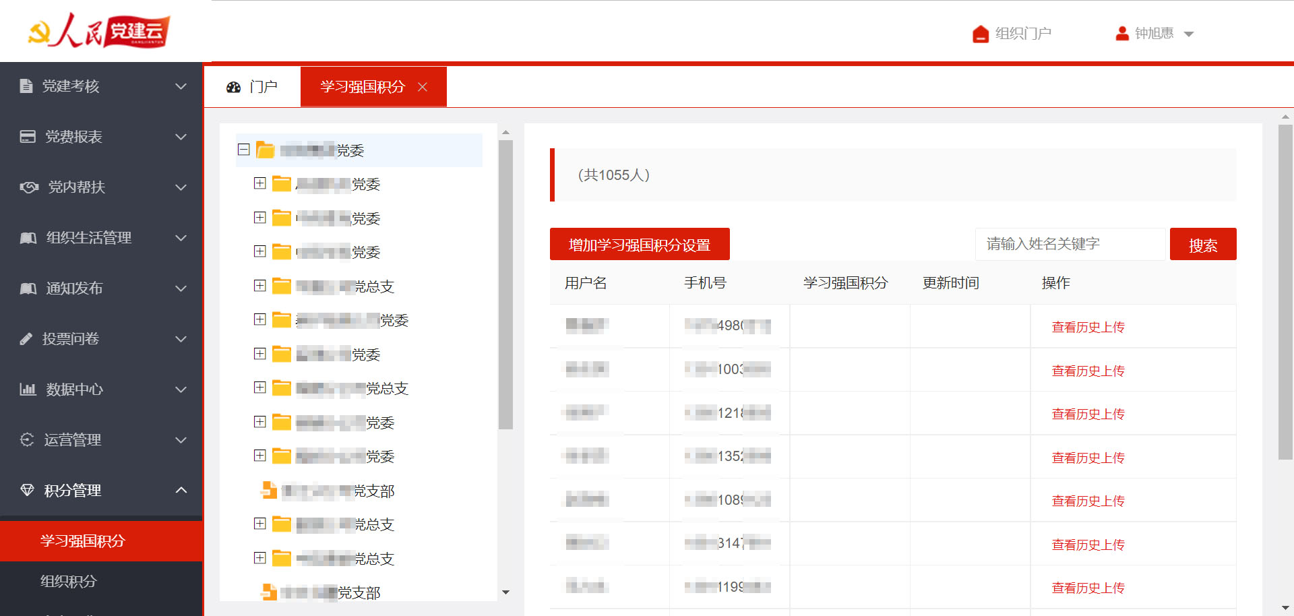1294x616 pixels.
Task: Click the 增加学习强国积分设置 button
Action: (x=640, y=244)
